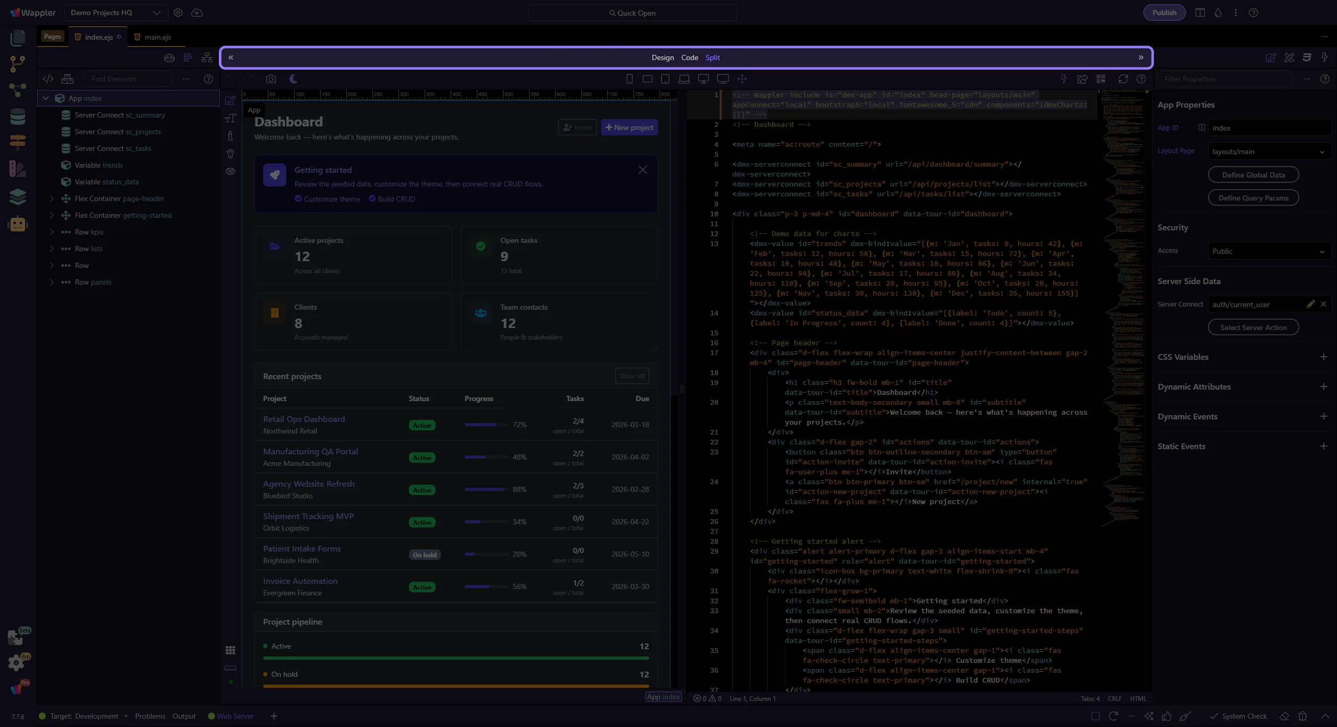This screenshot has width=1337, height=727.
Task: Click the refresh design view icon
Action: click(x=1123, y=79)
